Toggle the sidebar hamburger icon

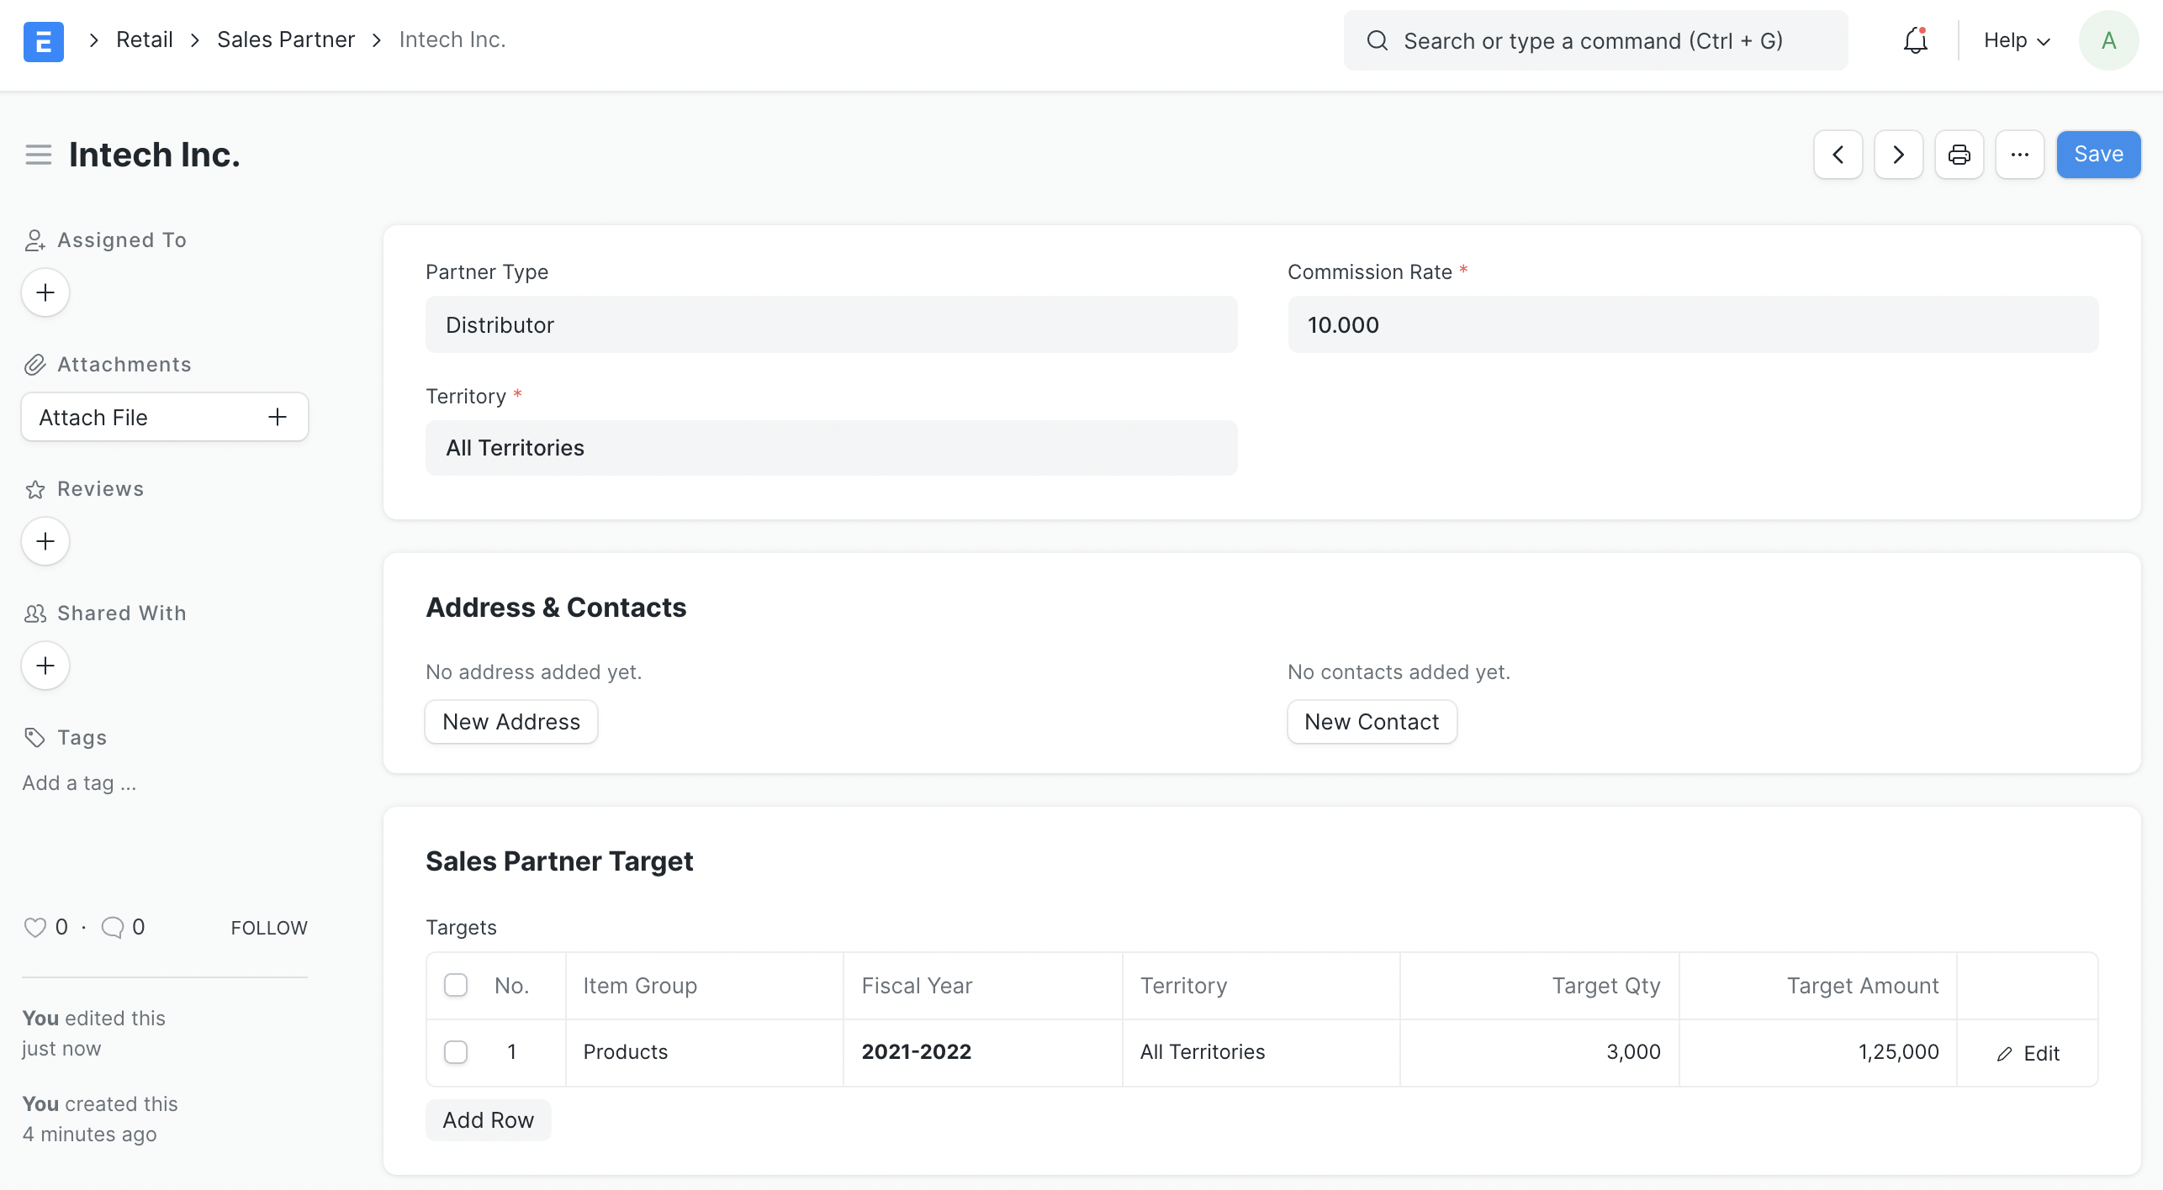coord(38,155)
